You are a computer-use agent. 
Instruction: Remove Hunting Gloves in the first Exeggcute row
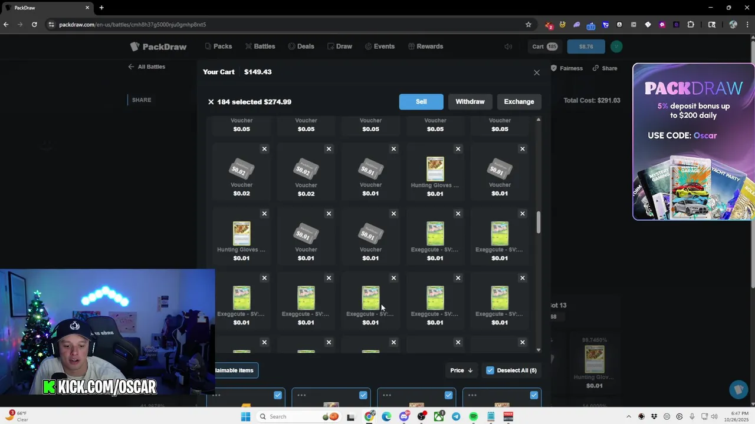point(264,214)
